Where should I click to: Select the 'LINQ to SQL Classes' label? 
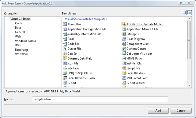80,73
